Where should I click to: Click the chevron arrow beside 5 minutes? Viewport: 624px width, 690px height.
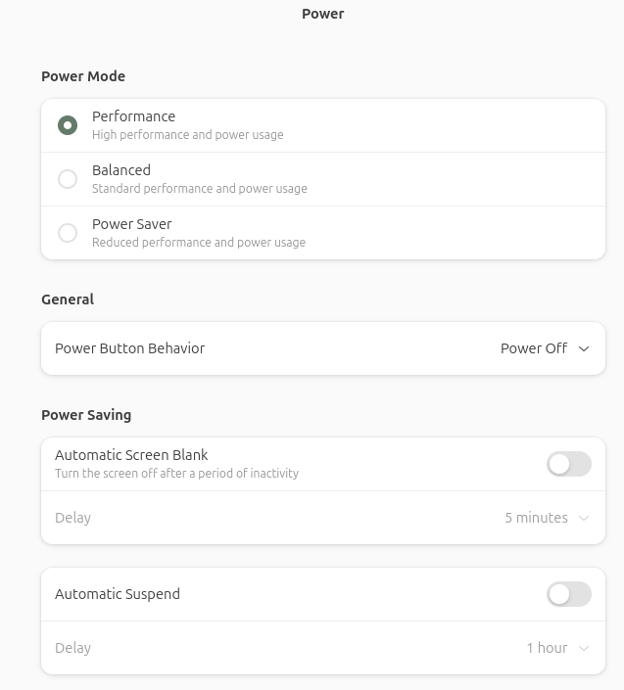click(x=584, y=518)
